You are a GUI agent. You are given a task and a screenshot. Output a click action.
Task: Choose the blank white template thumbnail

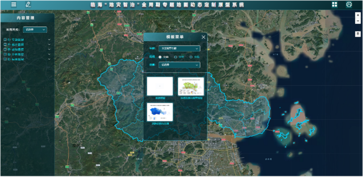point(160,86)
